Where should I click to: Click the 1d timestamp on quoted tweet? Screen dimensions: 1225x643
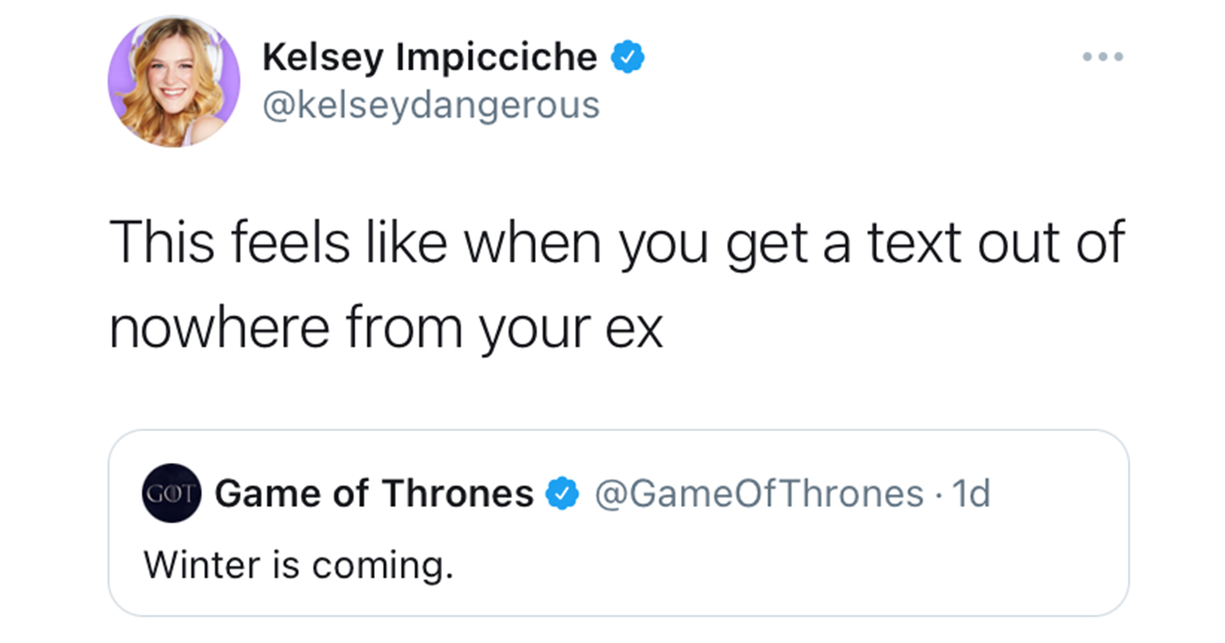tap(971, 493)
